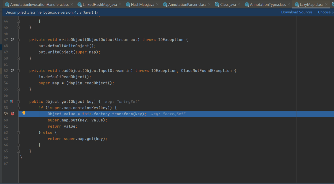The width and height of the screenshot is (334, 184).
Task: Click 'super.map.put(key, value);' on line 60
Action: tap(78, 120)
